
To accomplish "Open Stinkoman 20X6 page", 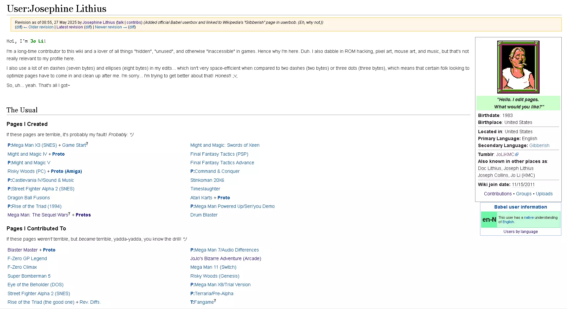I will click(207, 180).
